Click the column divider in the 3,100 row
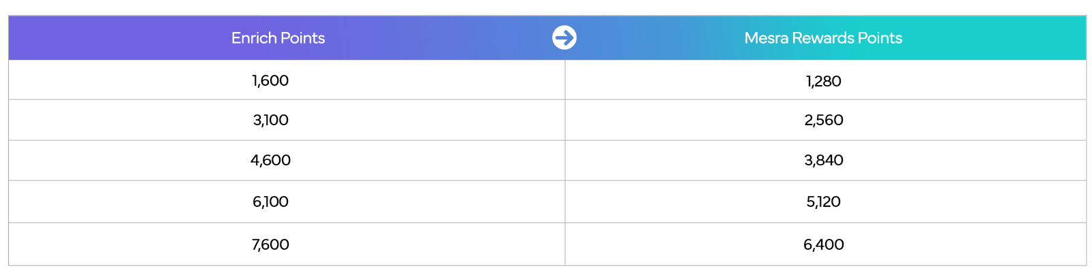1092x279 pixels. click(565, 120)
